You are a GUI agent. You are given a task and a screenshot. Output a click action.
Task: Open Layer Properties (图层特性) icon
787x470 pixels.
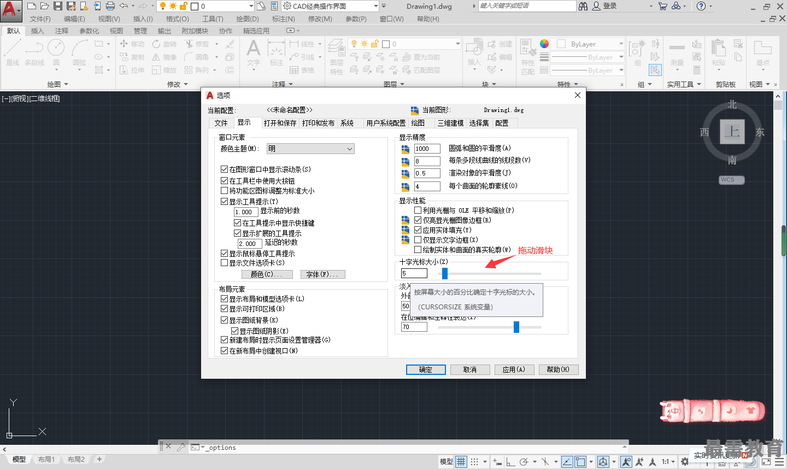[x=337, y=57]
